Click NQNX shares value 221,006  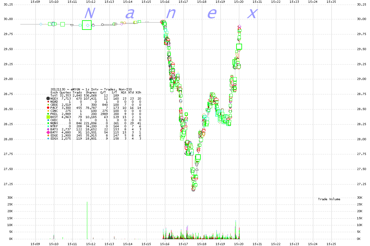click(90, 123)
